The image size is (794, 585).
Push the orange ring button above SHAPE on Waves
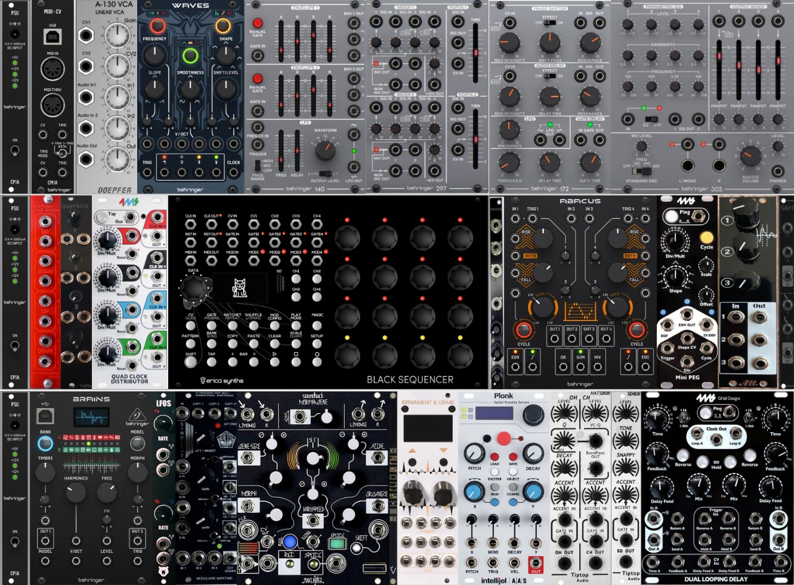pos(223,26)
